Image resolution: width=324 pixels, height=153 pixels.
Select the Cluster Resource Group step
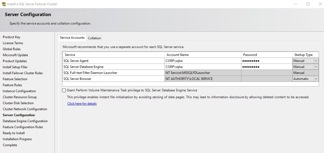20,97
